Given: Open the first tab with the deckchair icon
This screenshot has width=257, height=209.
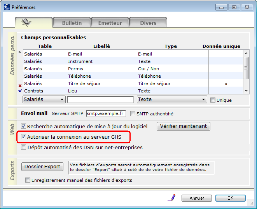Looking at the screenshot, I should (x=33, y=23).
